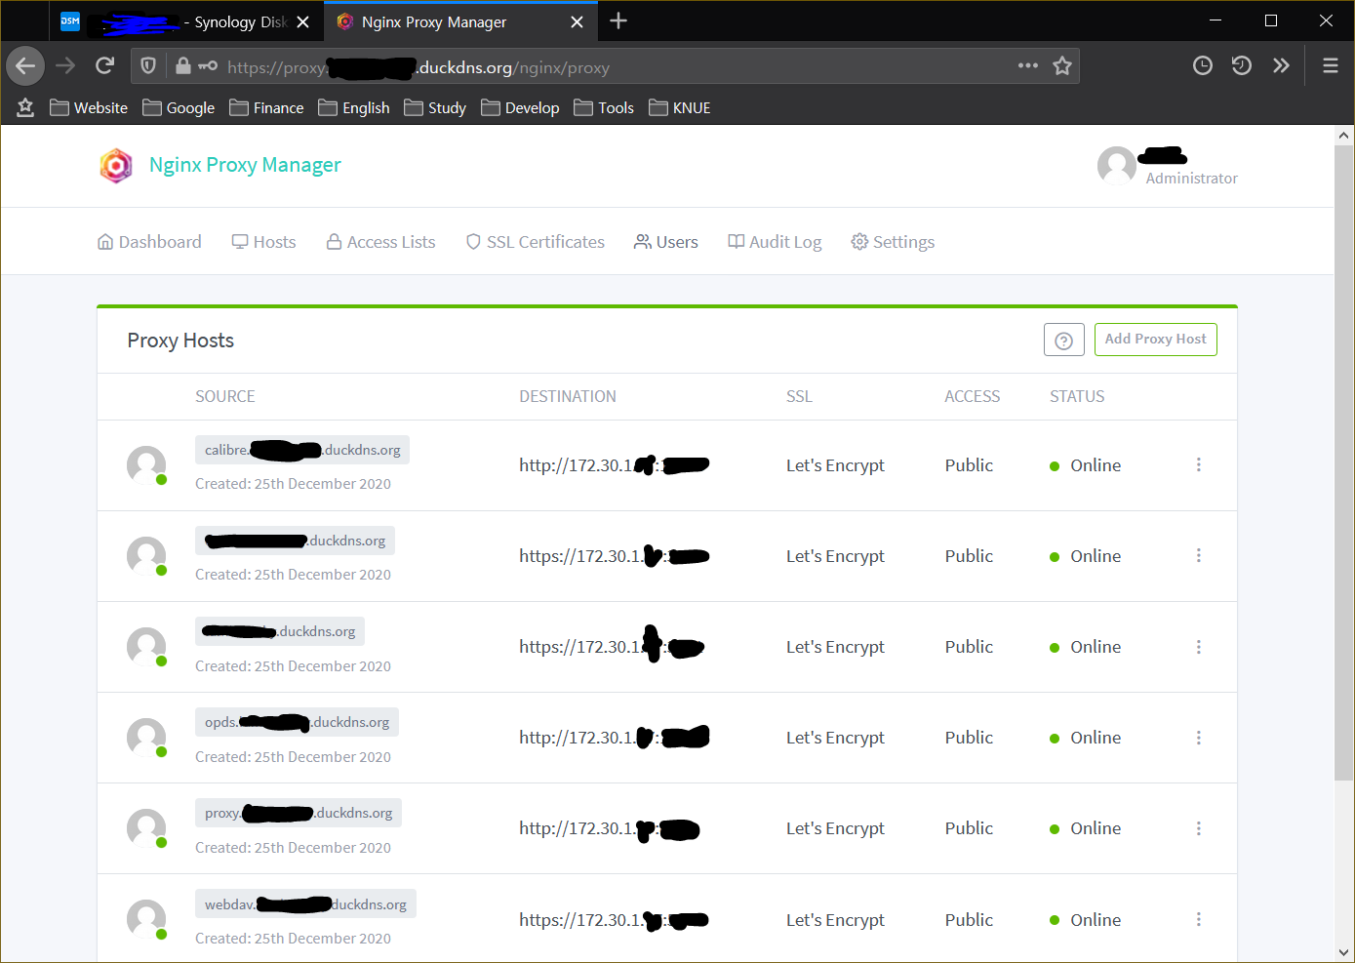Screen dimensions: 1355x963
Task: Open the KNUE bookmarks folder
Action: tap(680, 107)
